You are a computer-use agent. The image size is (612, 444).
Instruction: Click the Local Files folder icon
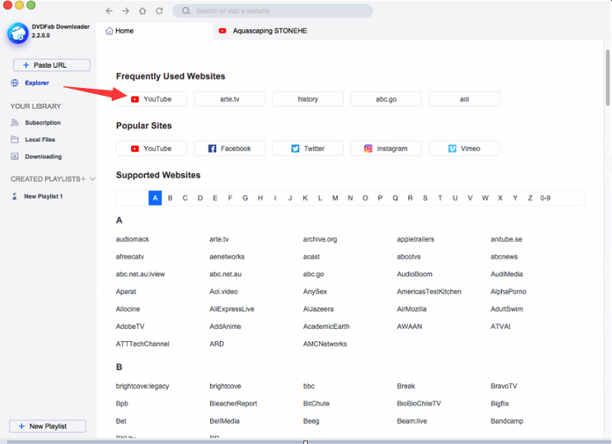(x=15, y=139)
